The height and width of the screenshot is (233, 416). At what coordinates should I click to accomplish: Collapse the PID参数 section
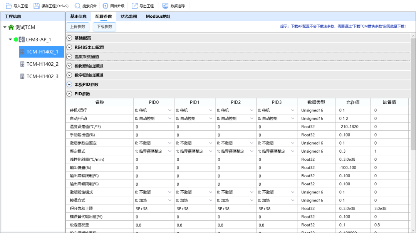69,94
